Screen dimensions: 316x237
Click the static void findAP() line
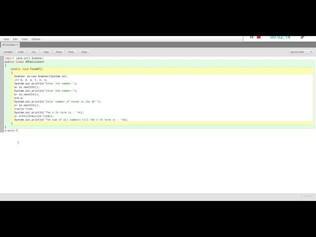(27, 69)
